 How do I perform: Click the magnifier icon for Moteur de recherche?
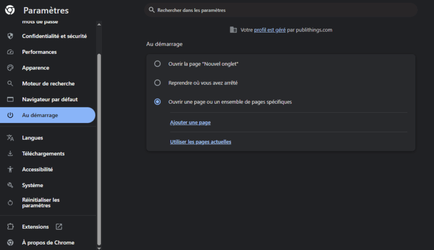pyautogui.click(x=10, y=84)
